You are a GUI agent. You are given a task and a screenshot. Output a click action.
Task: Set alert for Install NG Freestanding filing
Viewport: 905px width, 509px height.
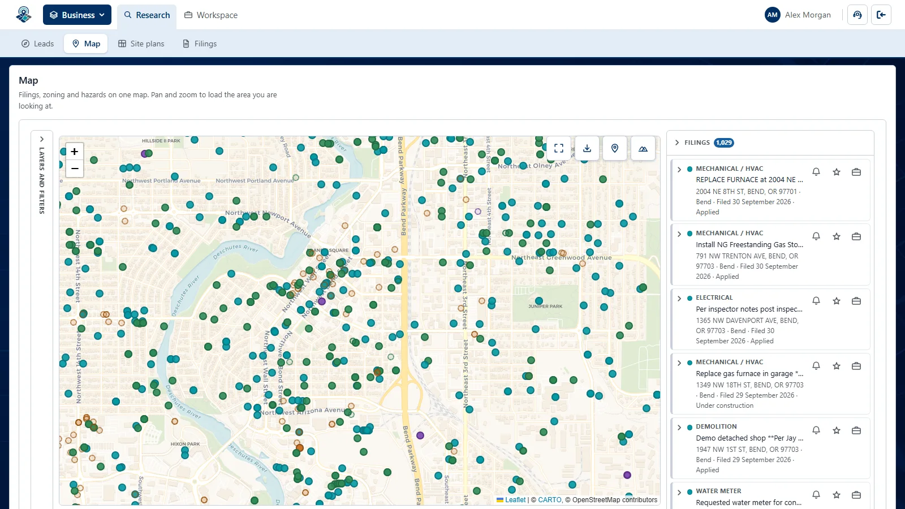(816, 236)
